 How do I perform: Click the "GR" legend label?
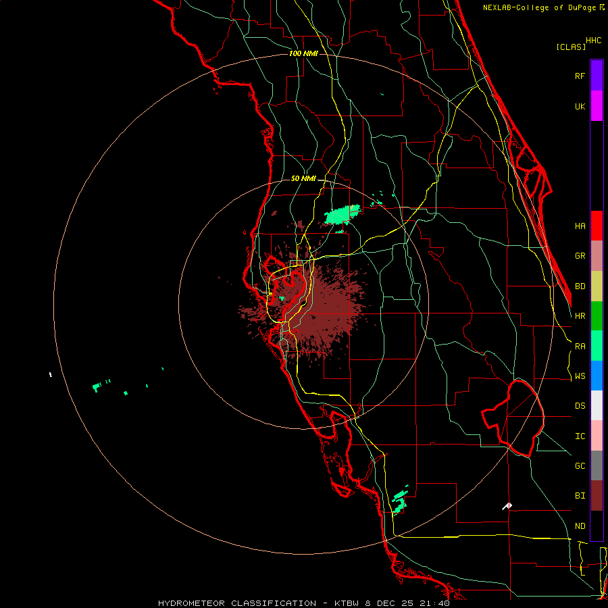pyautogui.click(x=580, y=256)
